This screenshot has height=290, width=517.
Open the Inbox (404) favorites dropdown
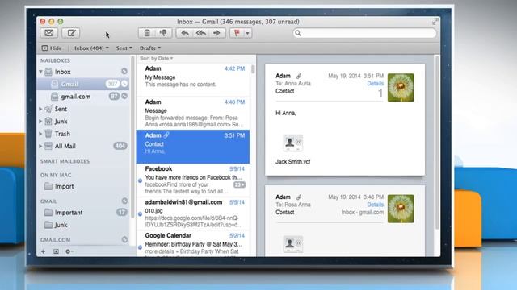(x=91, y=48)
